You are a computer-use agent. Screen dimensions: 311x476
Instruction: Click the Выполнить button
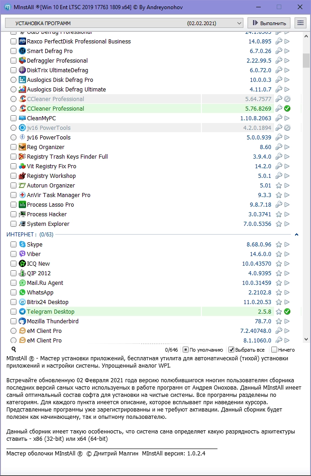[269, 23]
